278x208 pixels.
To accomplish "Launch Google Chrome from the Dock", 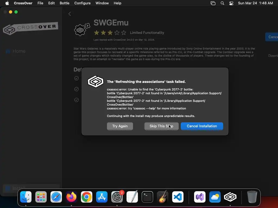I will coord(87,197).
